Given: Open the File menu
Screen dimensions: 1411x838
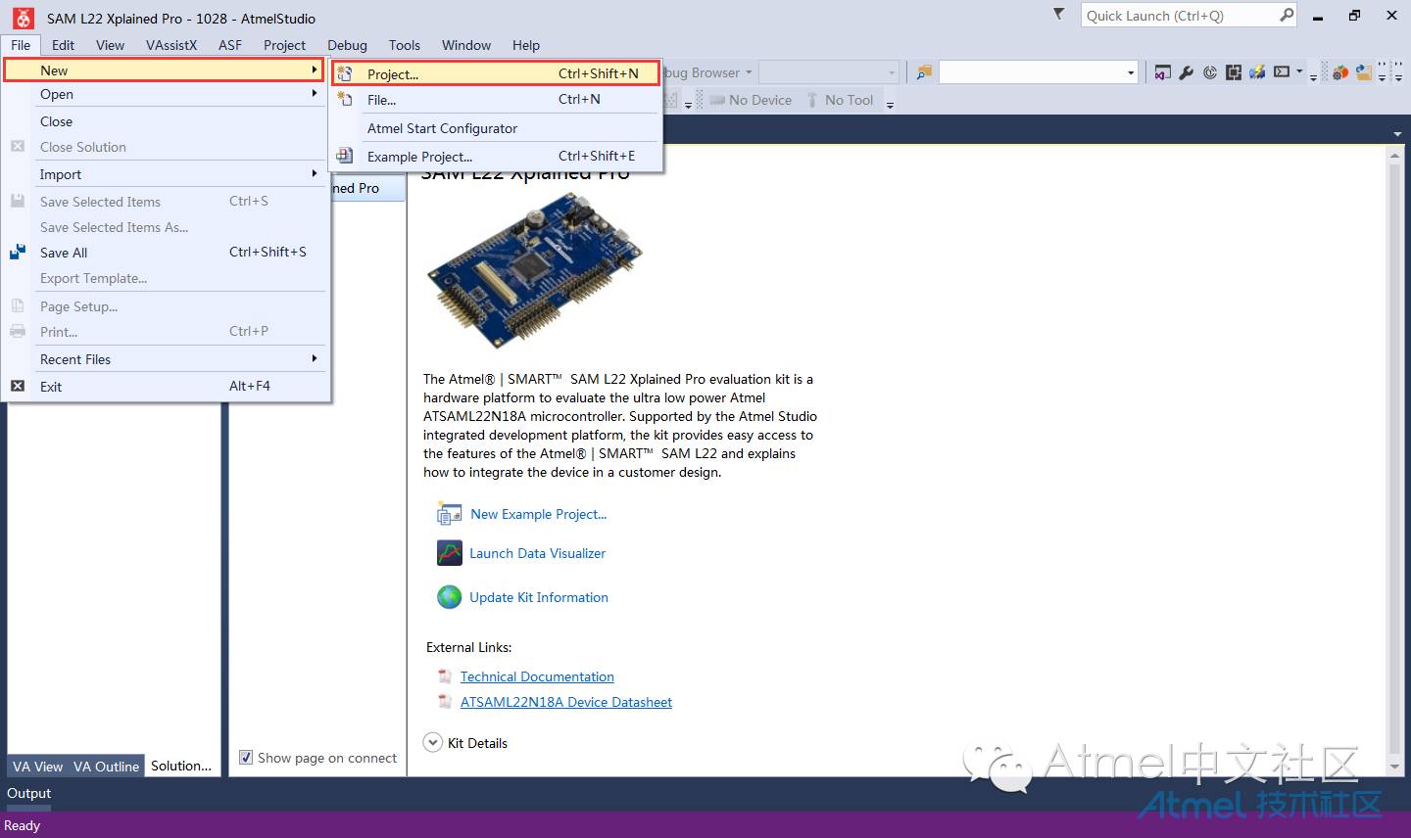Looking at the screenshot, I should 21,45.
